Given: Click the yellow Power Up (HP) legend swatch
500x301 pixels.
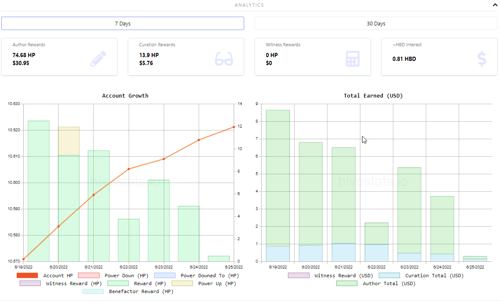Looking at the screenshot, I should click(182, 283).
